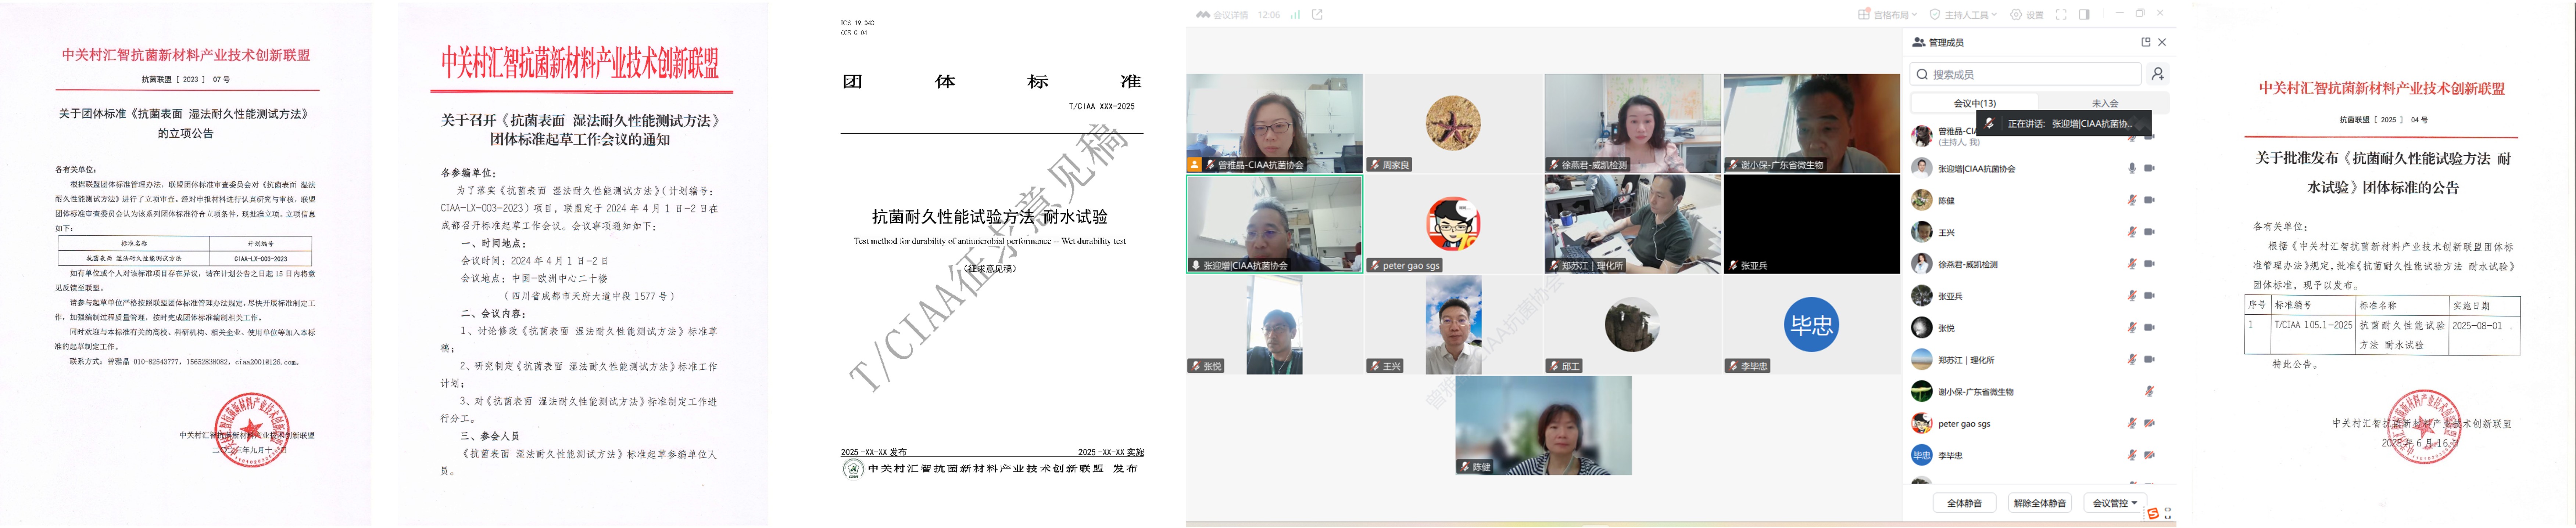Toggle microphone for 张迎增|CIAA抗菌协会 in the member list

point(2132,169)
